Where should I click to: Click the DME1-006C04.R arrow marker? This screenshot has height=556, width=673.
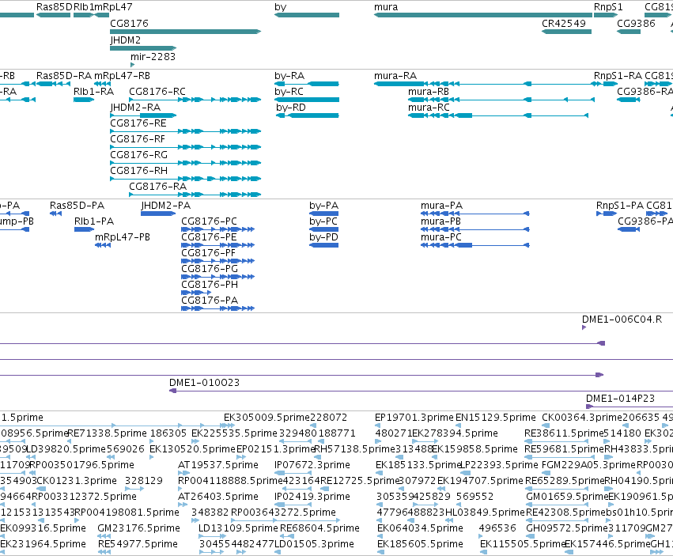click(584, 327)
